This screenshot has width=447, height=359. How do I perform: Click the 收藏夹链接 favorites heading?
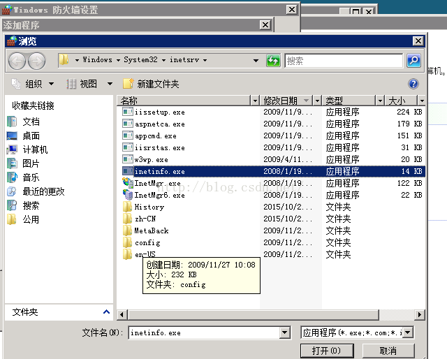(x=33, y=105)
